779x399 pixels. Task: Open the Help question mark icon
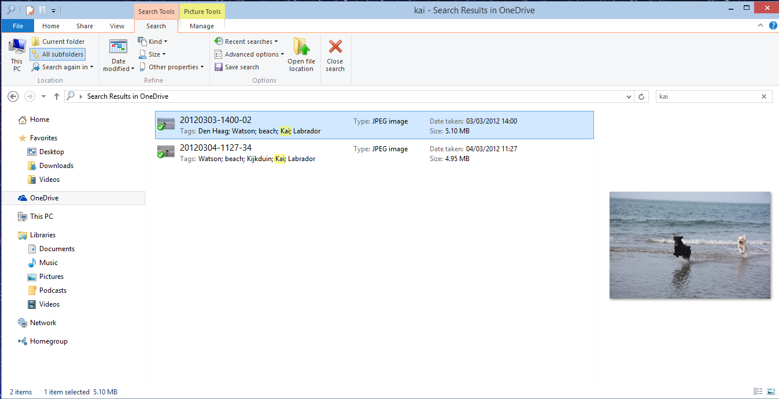pos(773,26)
